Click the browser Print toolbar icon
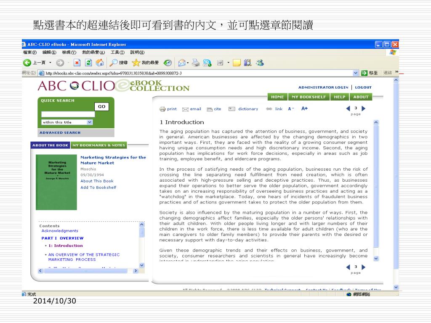This screenshot has width=431, height=323. (196, 63)
